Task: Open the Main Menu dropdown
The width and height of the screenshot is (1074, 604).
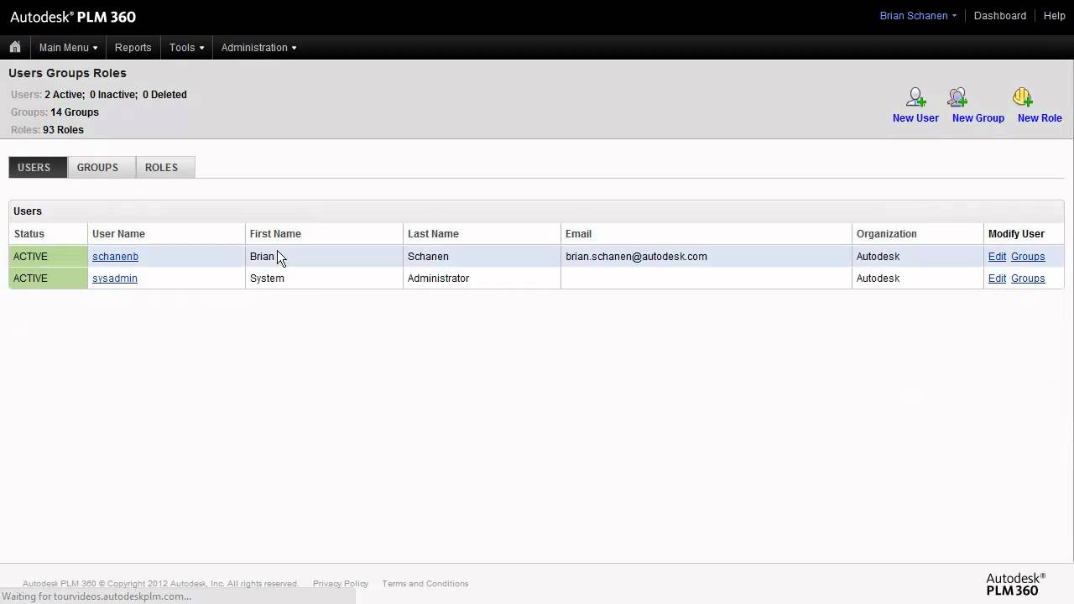Action: point(68,48)
